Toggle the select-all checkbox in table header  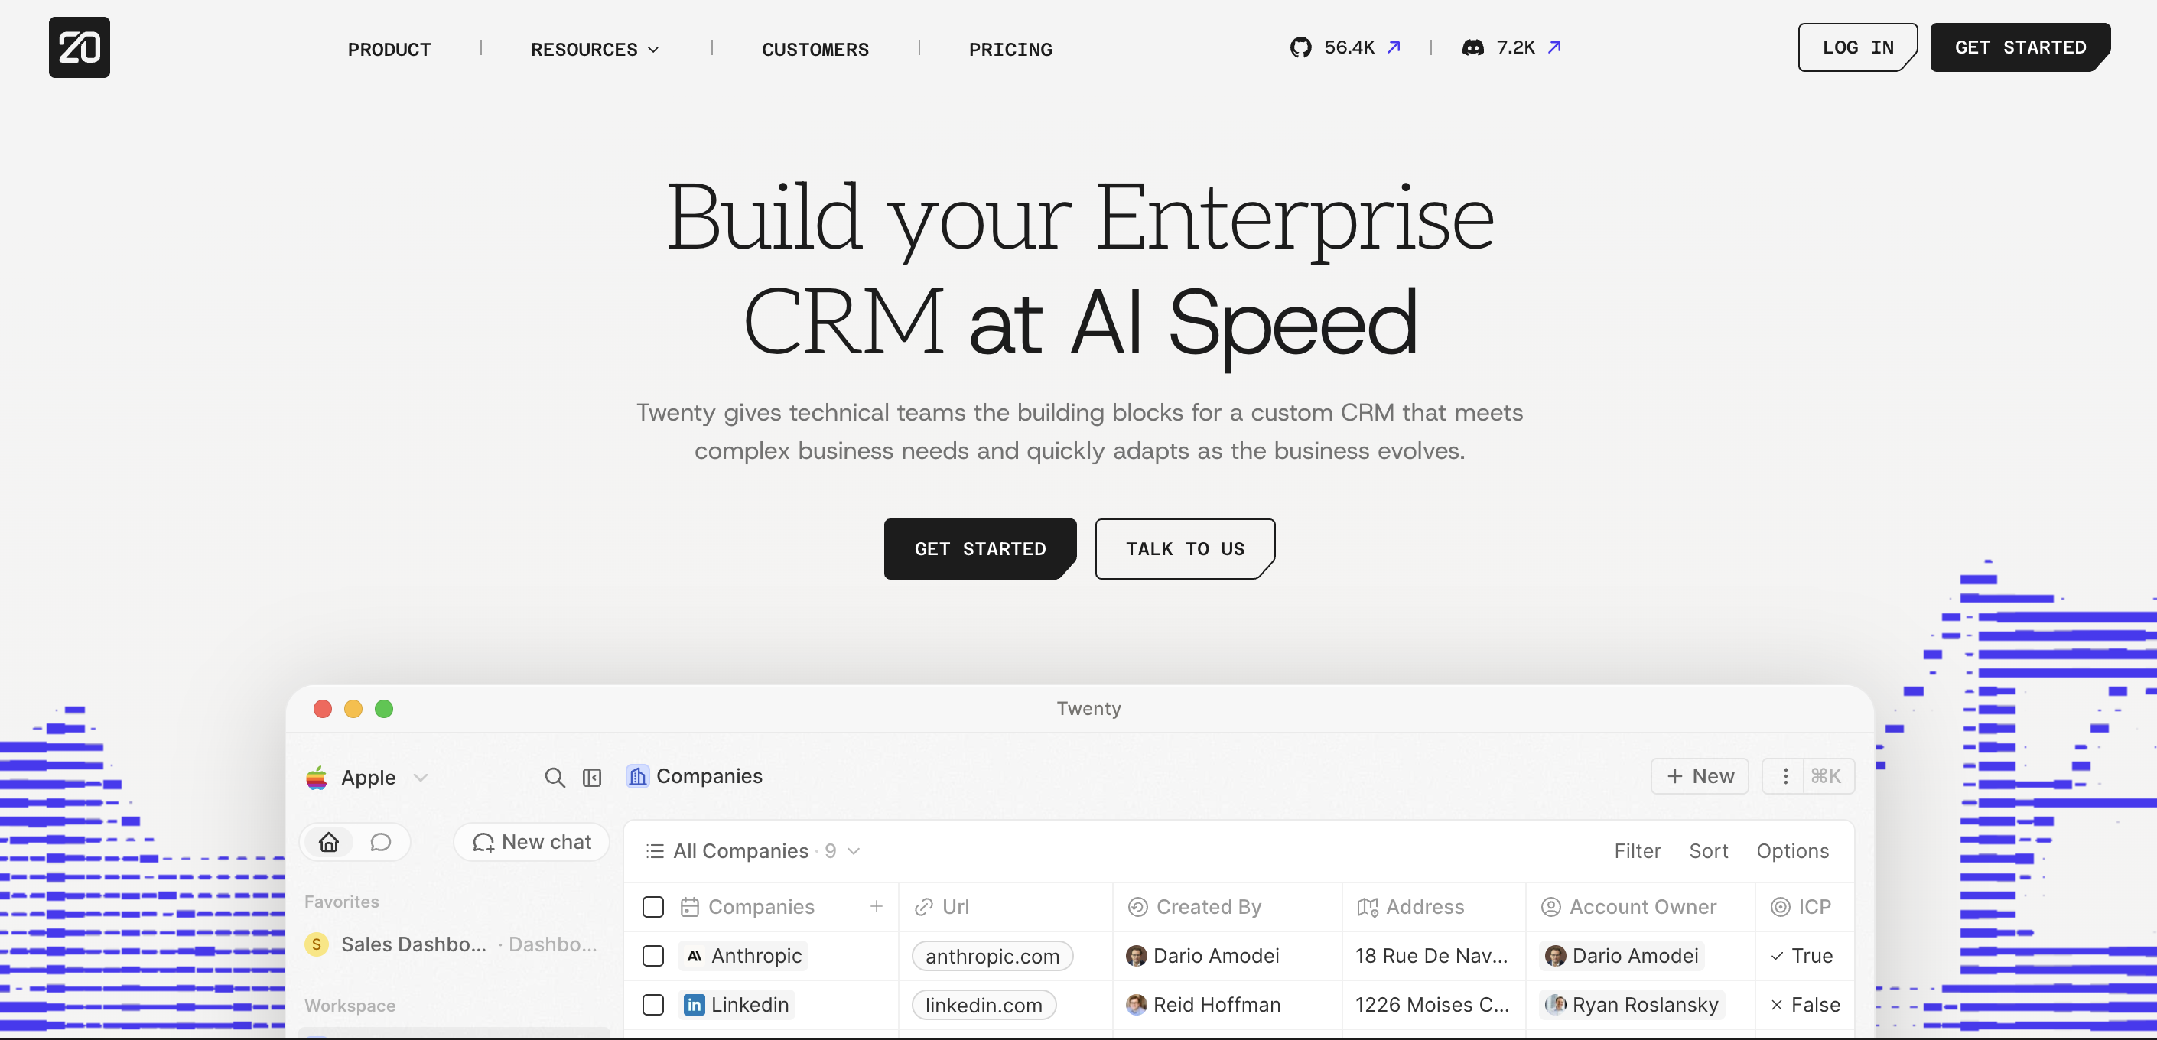(653, 906)
